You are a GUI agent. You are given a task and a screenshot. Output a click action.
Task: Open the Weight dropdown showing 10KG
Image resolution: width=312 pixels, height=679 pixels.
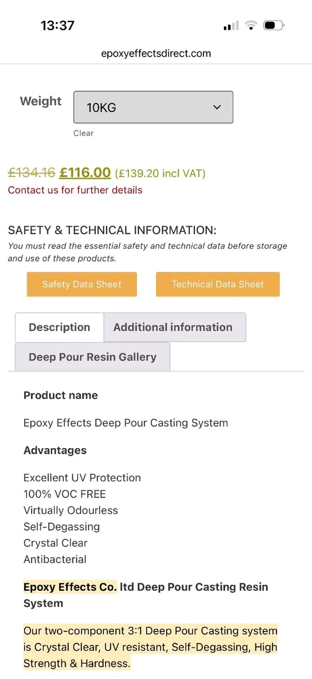click(x=153, y=107)
